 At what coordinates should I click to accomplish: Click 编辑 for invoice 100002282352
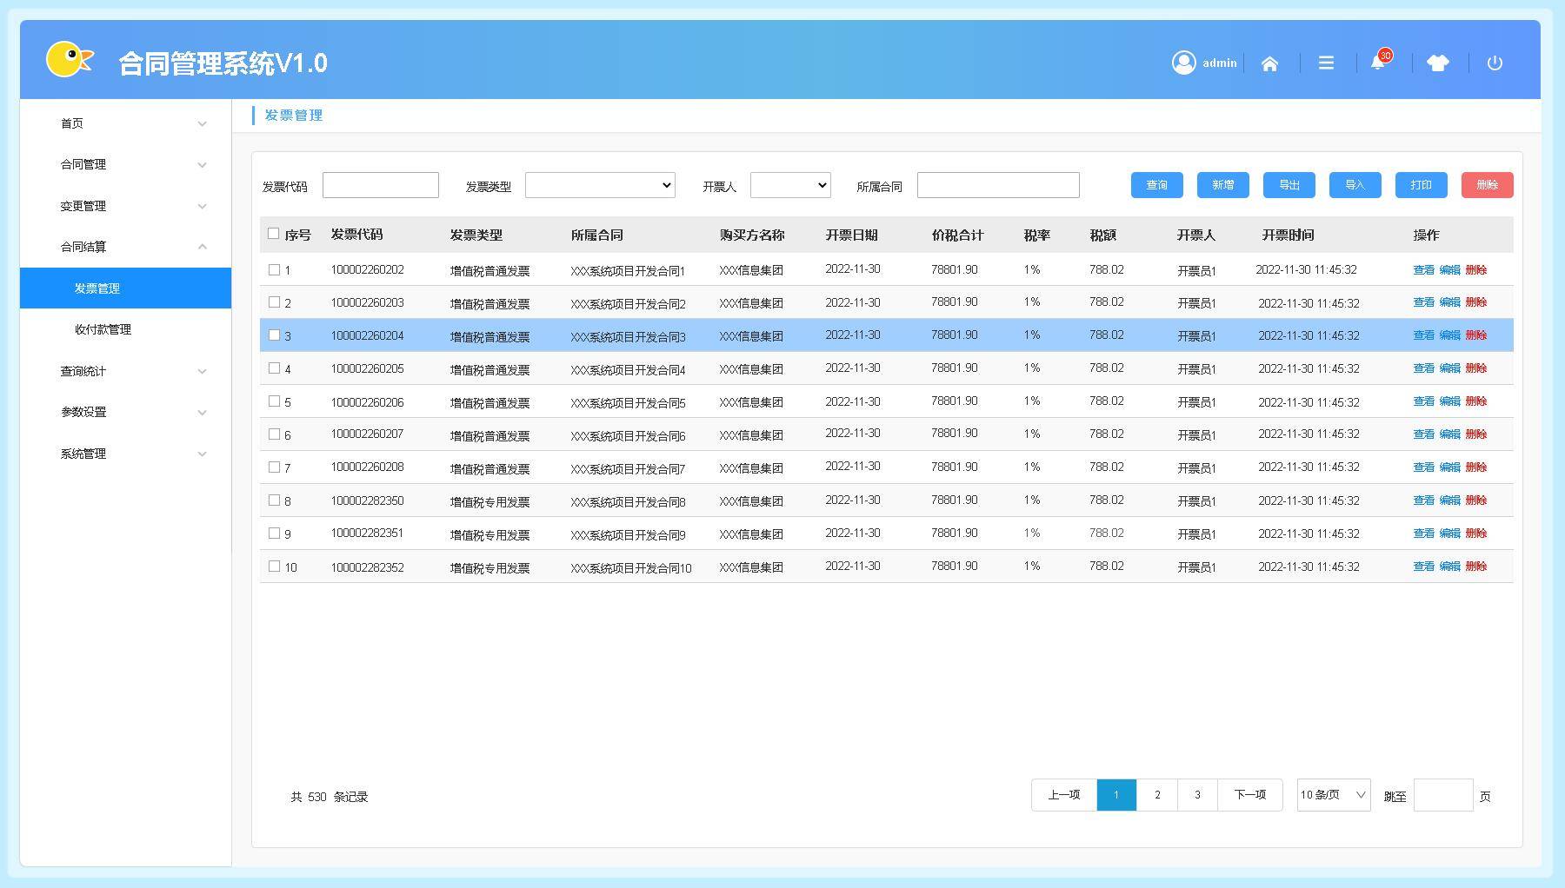click(1449, 567)
